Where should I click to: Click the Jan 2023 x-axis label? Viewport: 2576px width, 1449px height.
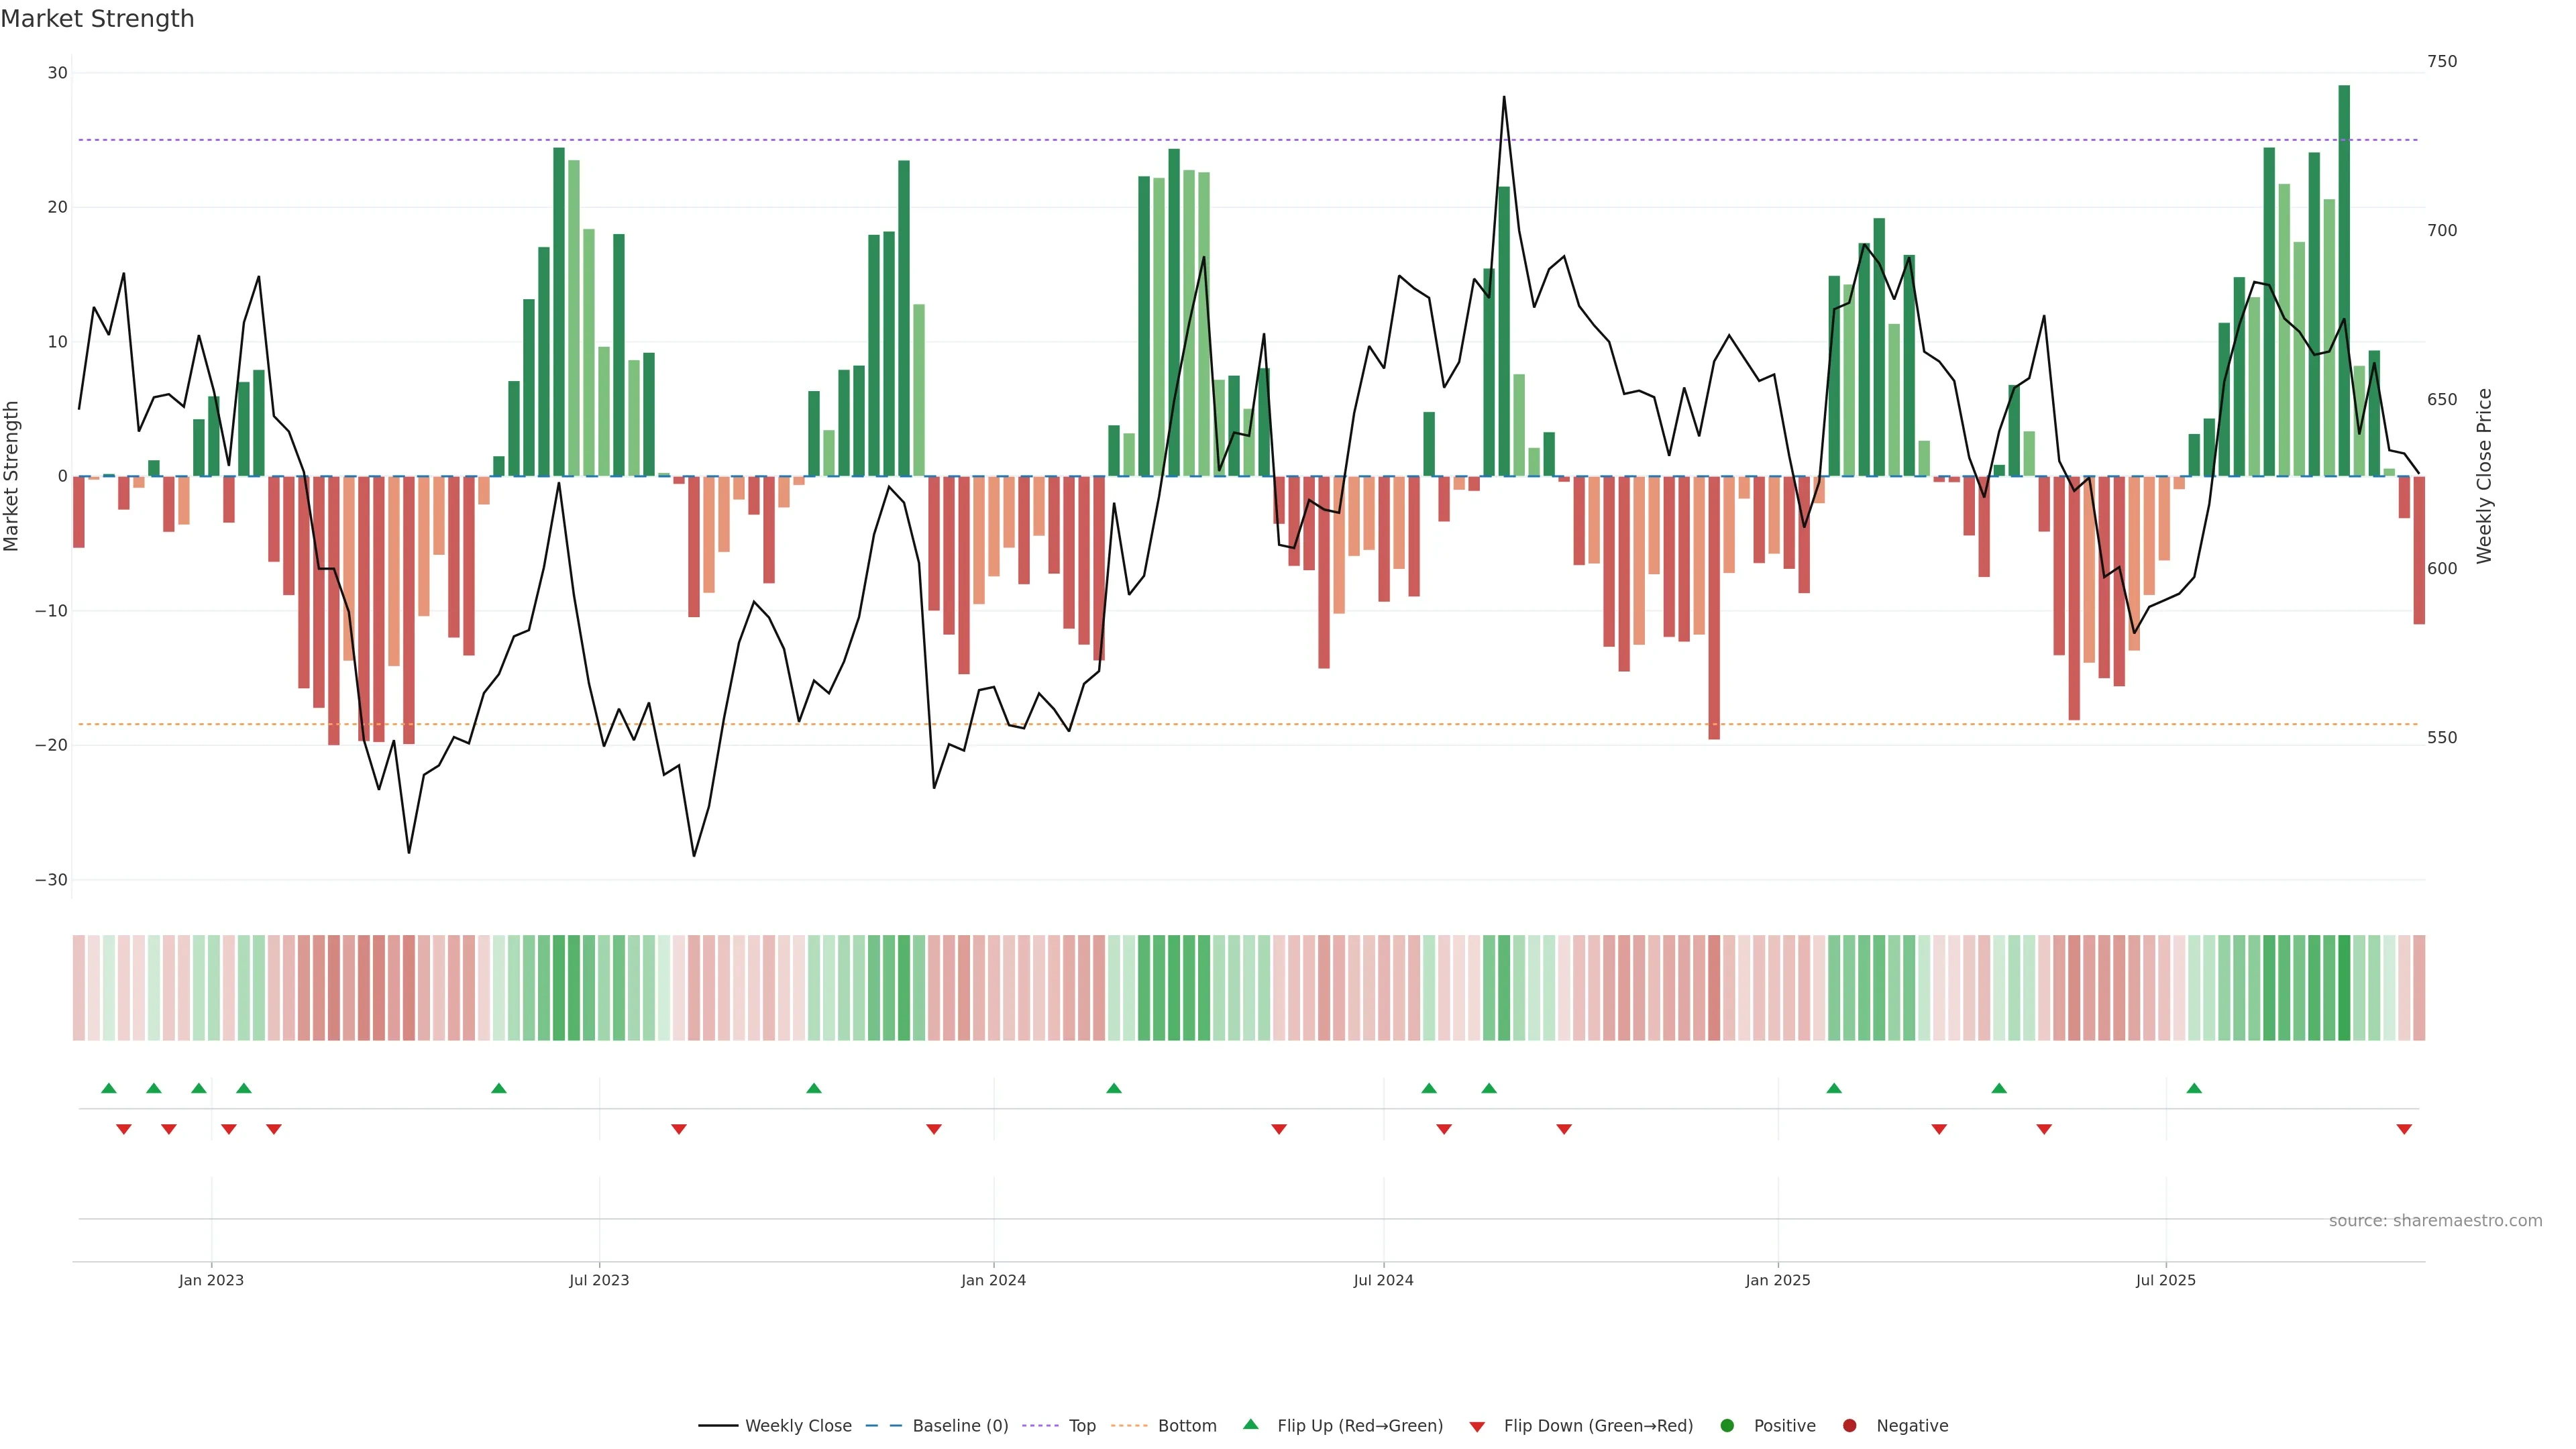[211, 1280]
